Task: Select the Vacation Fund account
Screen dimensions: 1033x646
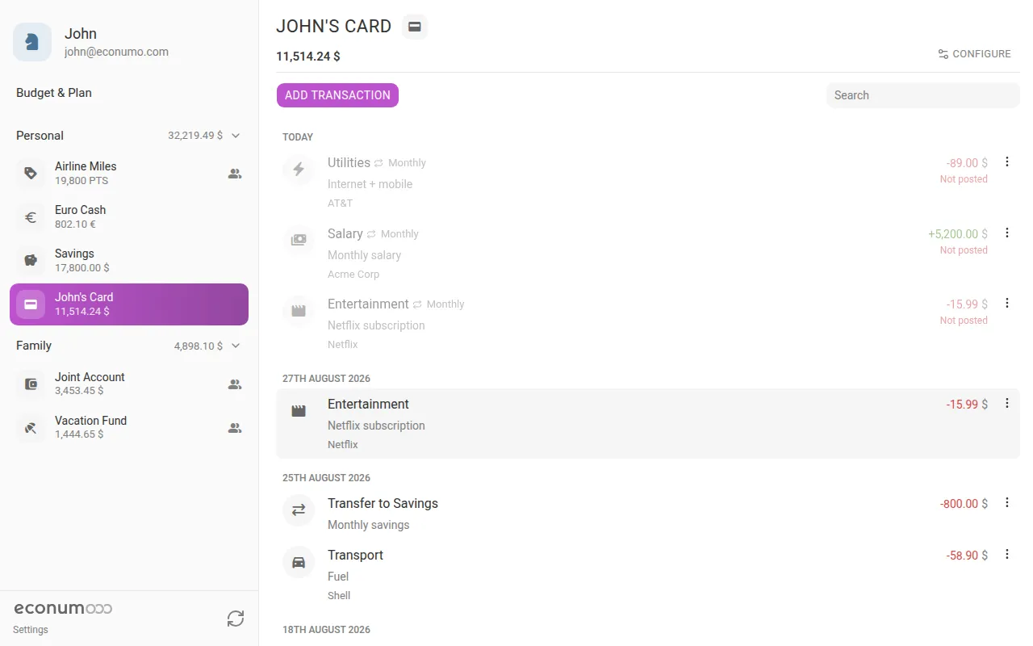Action: coord(129,427)
